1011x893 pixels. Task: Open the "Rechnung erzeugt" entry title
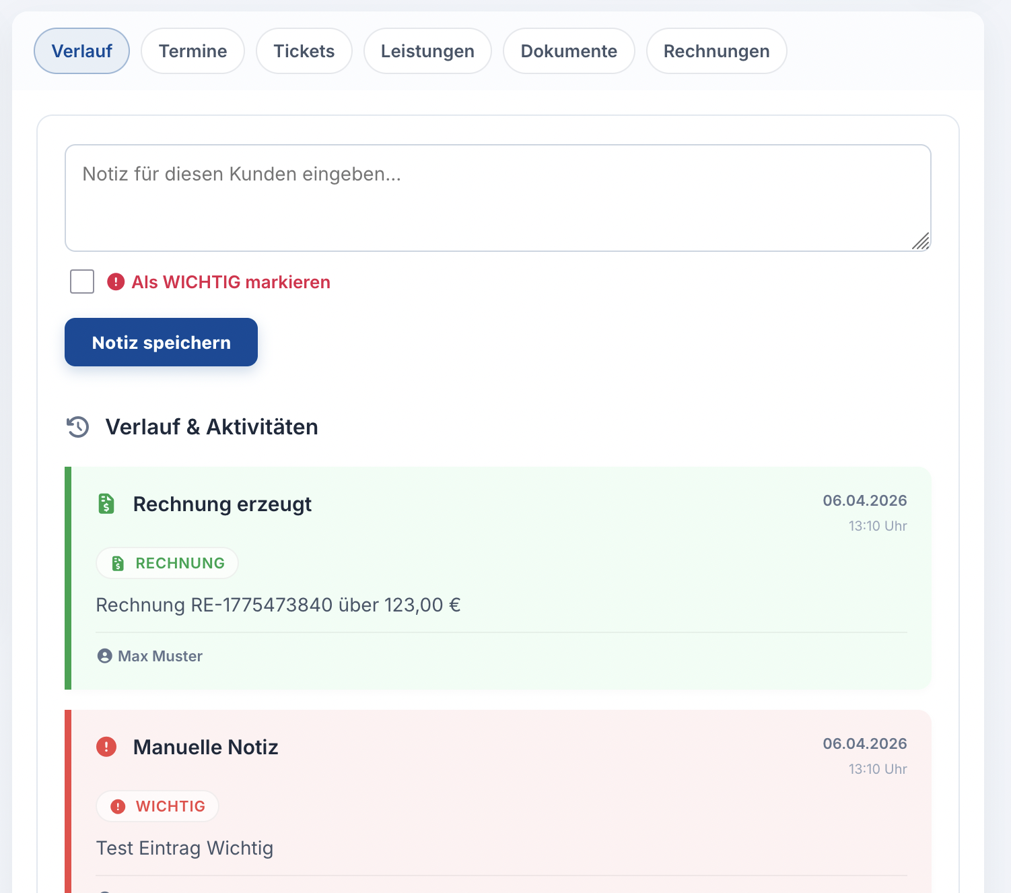click(222, 504)
